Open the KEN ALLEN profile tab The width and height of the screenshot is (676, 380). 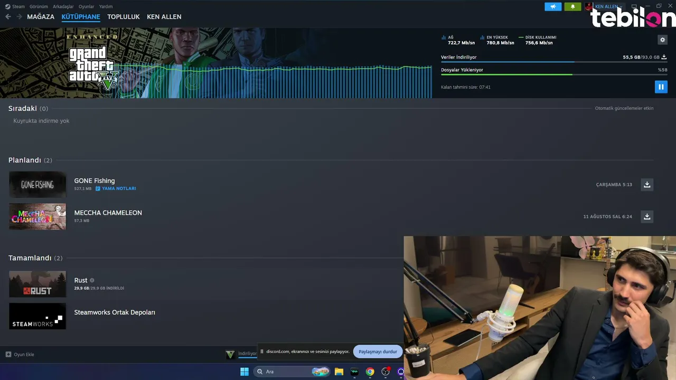[x=164, y=17]
